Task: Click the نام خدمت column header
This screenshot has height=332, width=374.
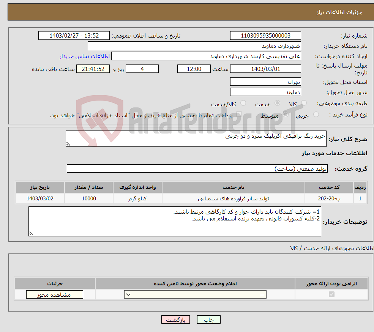Action: pos(233,187)
